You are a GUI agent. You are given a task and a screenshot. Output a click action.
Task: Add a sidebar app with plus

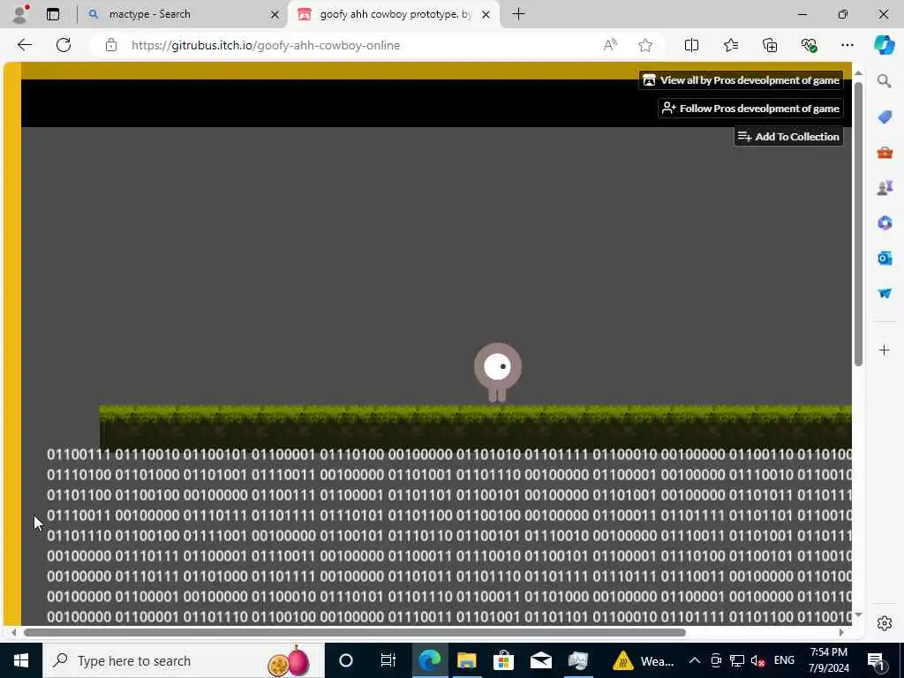click(x=885, y=350)
